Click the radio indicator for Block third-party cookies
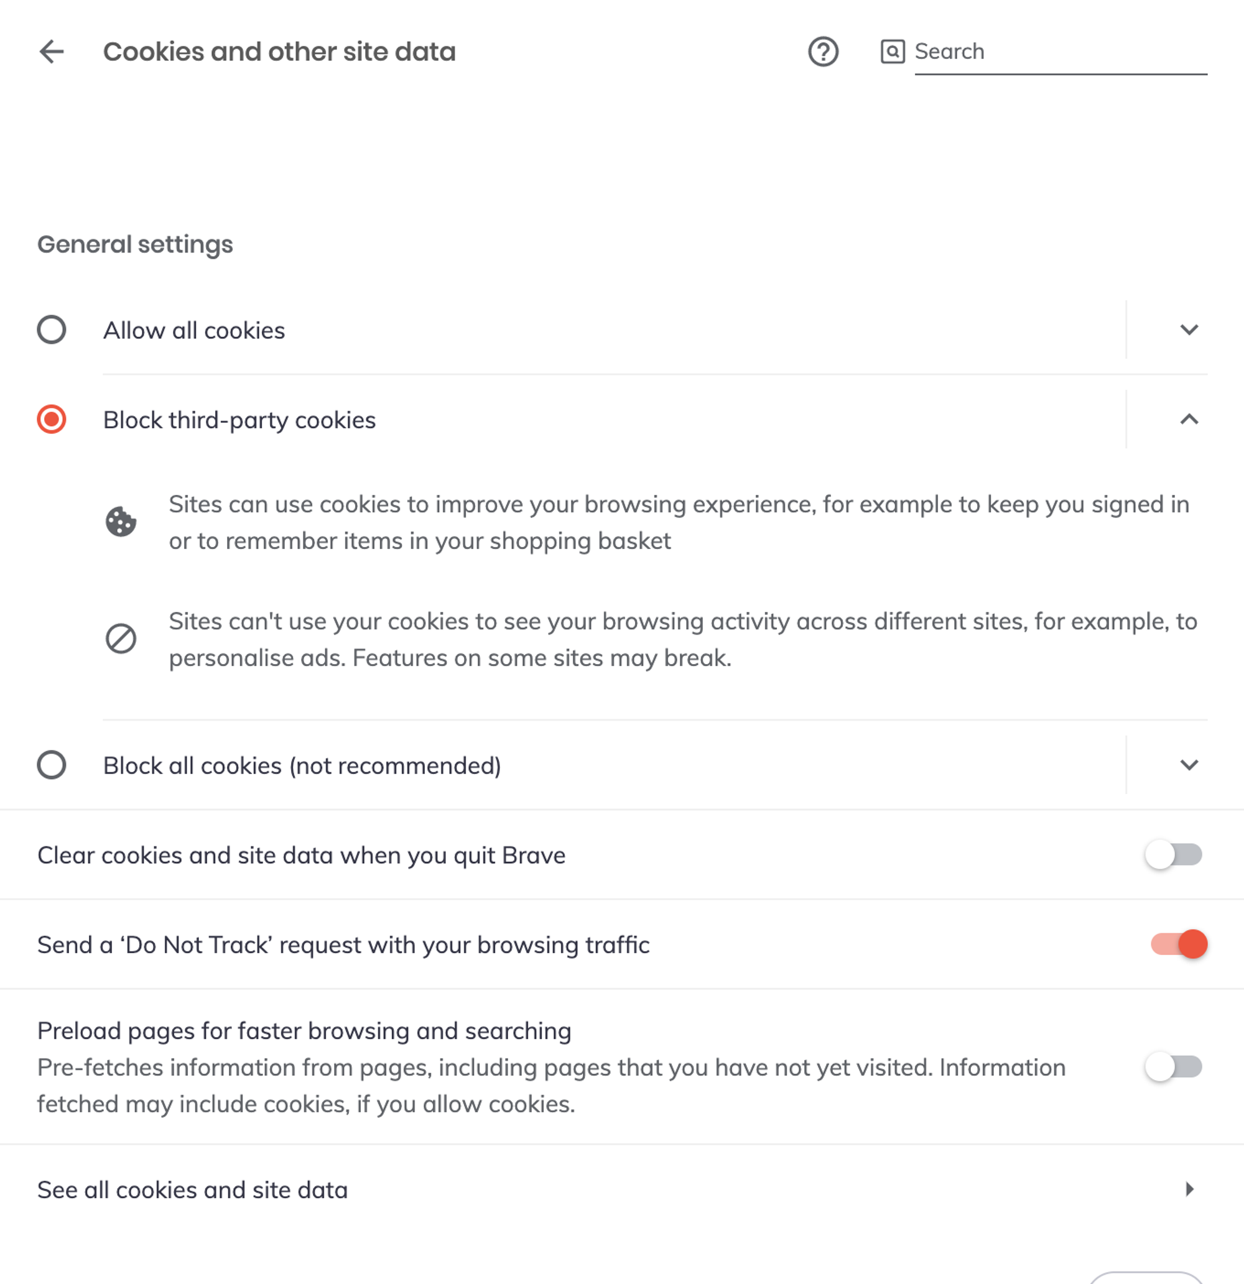Viewport: 1244px width, 1284px height. [52, 420]
